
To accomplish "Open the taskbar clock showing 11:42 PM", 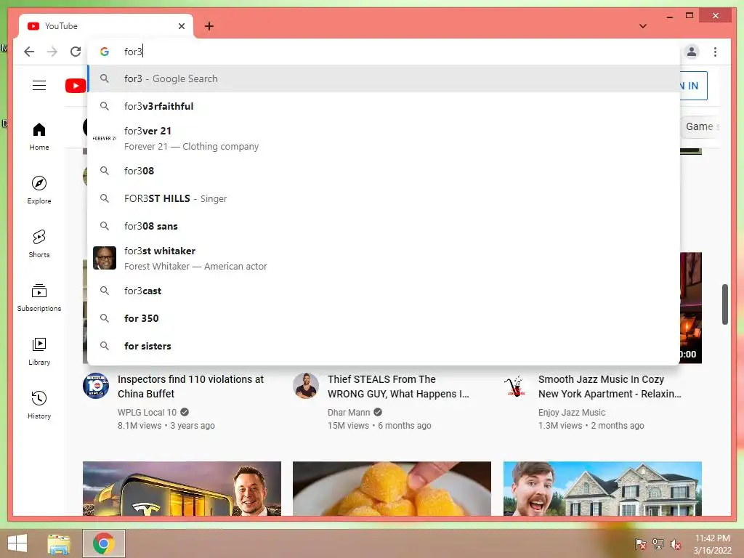I will (712, 544).
